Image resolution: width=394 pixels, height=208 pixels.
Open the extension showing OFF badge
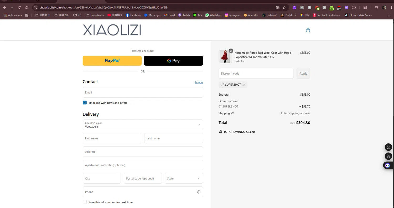click(x=339, y=8)
